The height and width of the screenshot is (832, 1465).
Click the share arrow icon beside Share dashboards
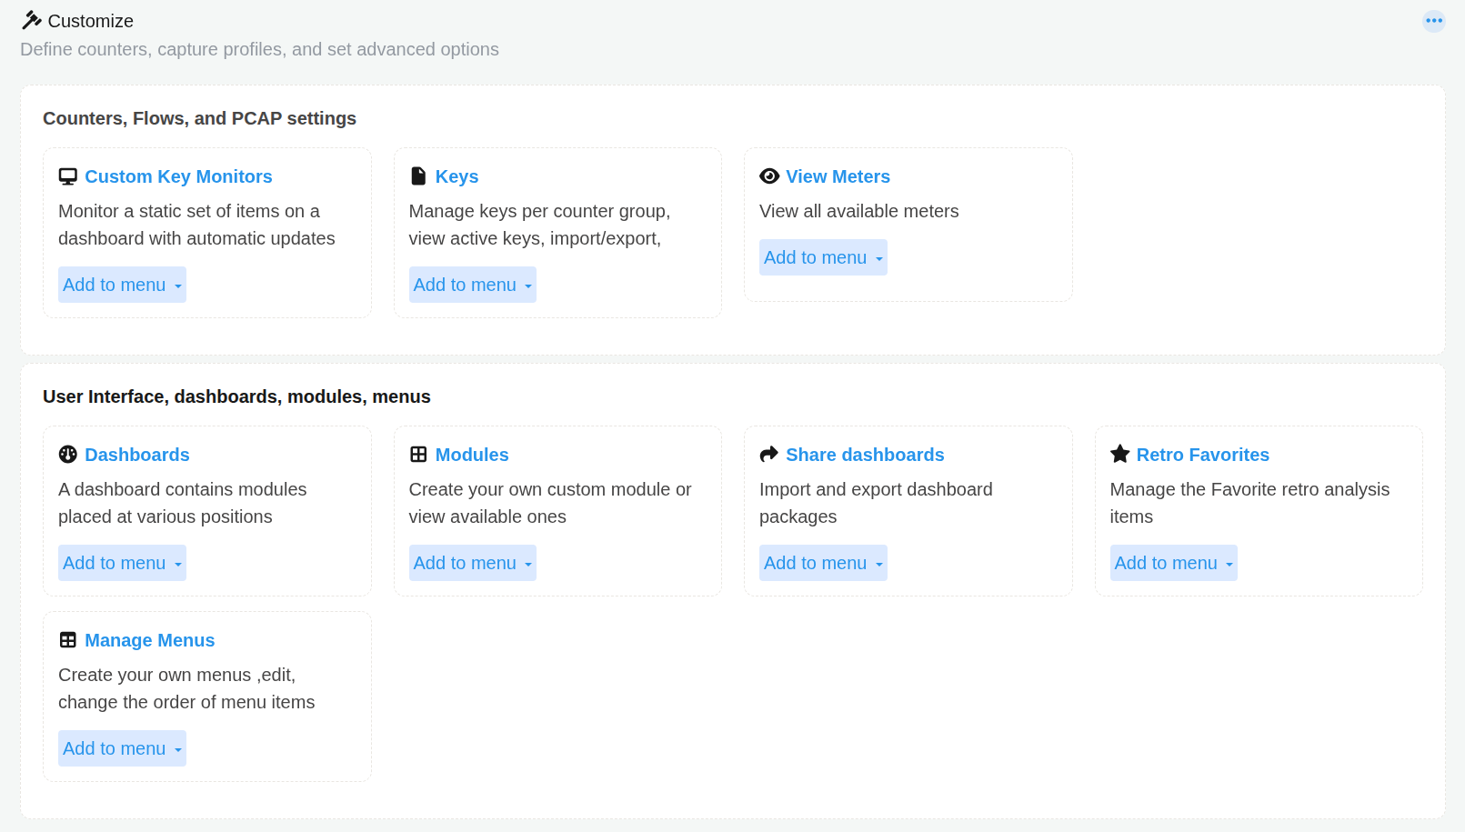(769, 455)
